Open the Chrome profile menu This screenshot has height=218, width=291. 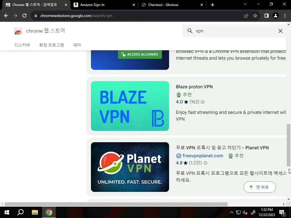click(276, 16)
